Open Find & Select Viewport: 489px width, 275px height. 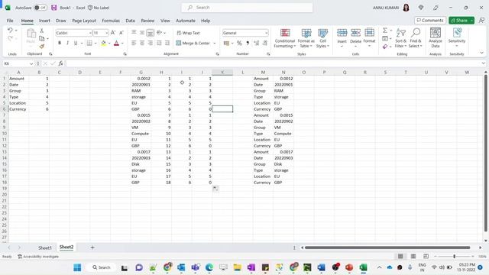click(416, 38)
